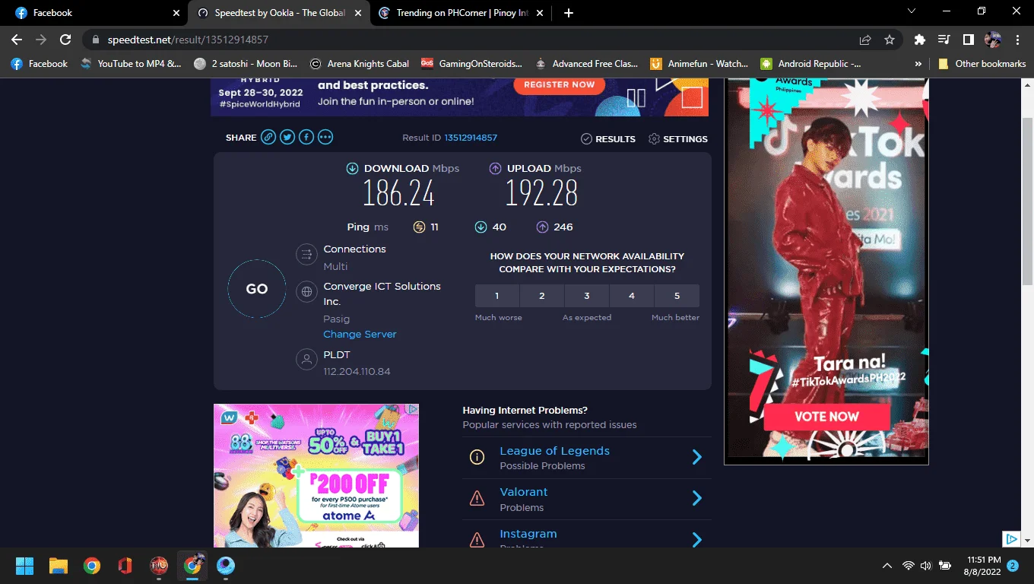Expand the Valorant problems row chevron
The width and height of the screenshot is (1034, 584).
coord(696,498)
